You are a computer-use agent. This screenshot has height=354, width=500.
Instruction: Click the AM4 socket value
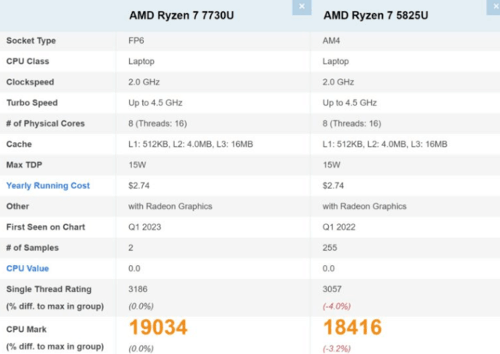[x=331, y=41]
